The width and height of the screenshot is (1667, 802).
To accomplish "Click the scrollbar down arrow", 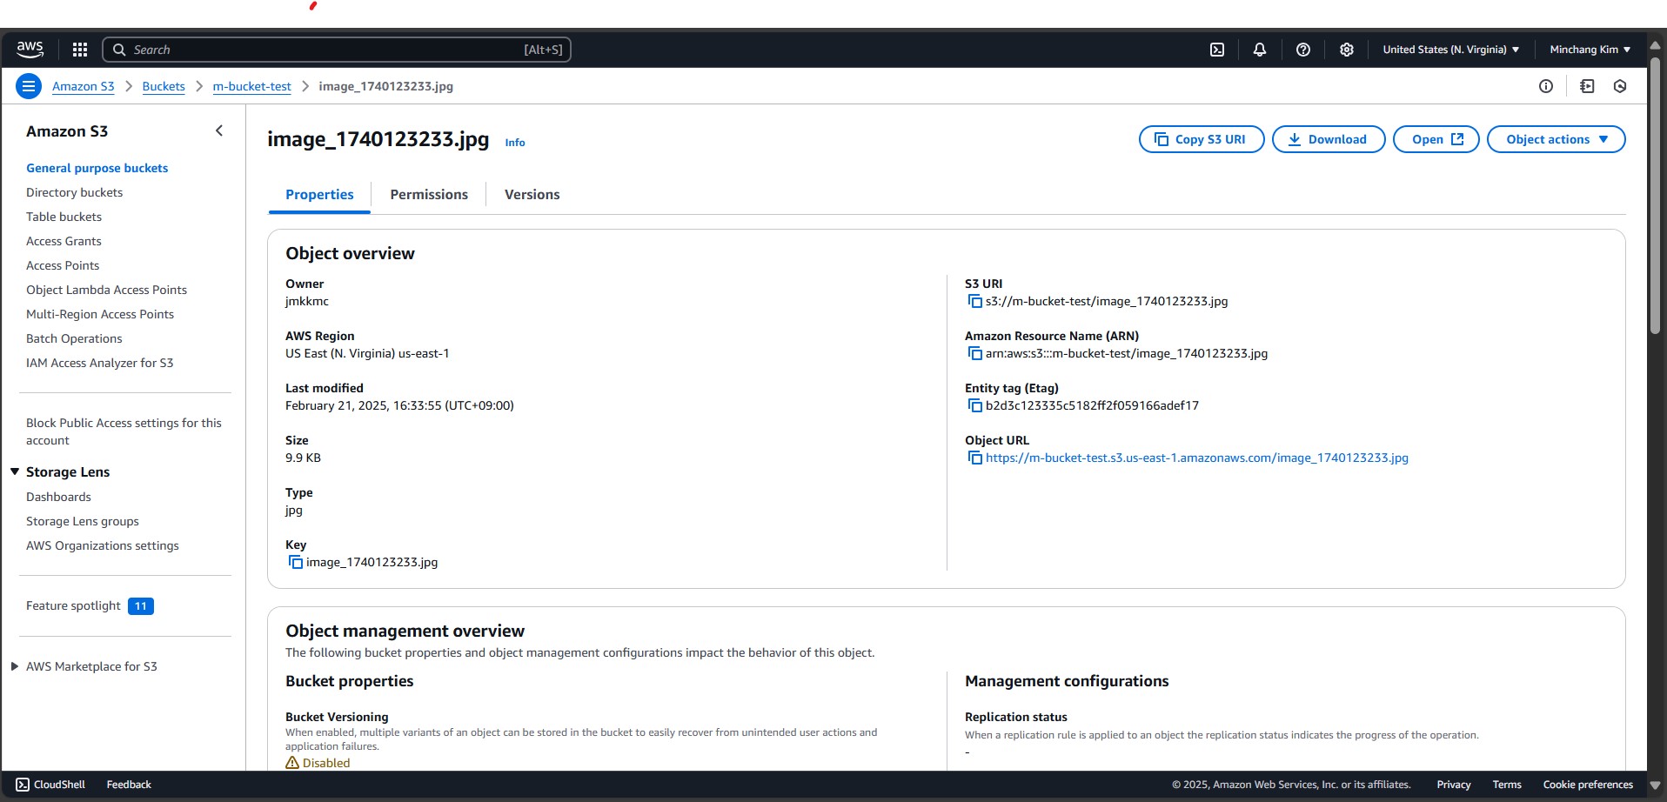I will [x=1656, y=785].
